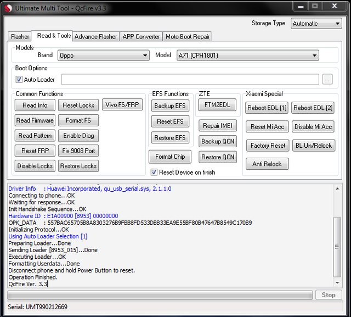Click the Backup QCN button
This screenshot has height=317, width=351.
click(218, 141)
